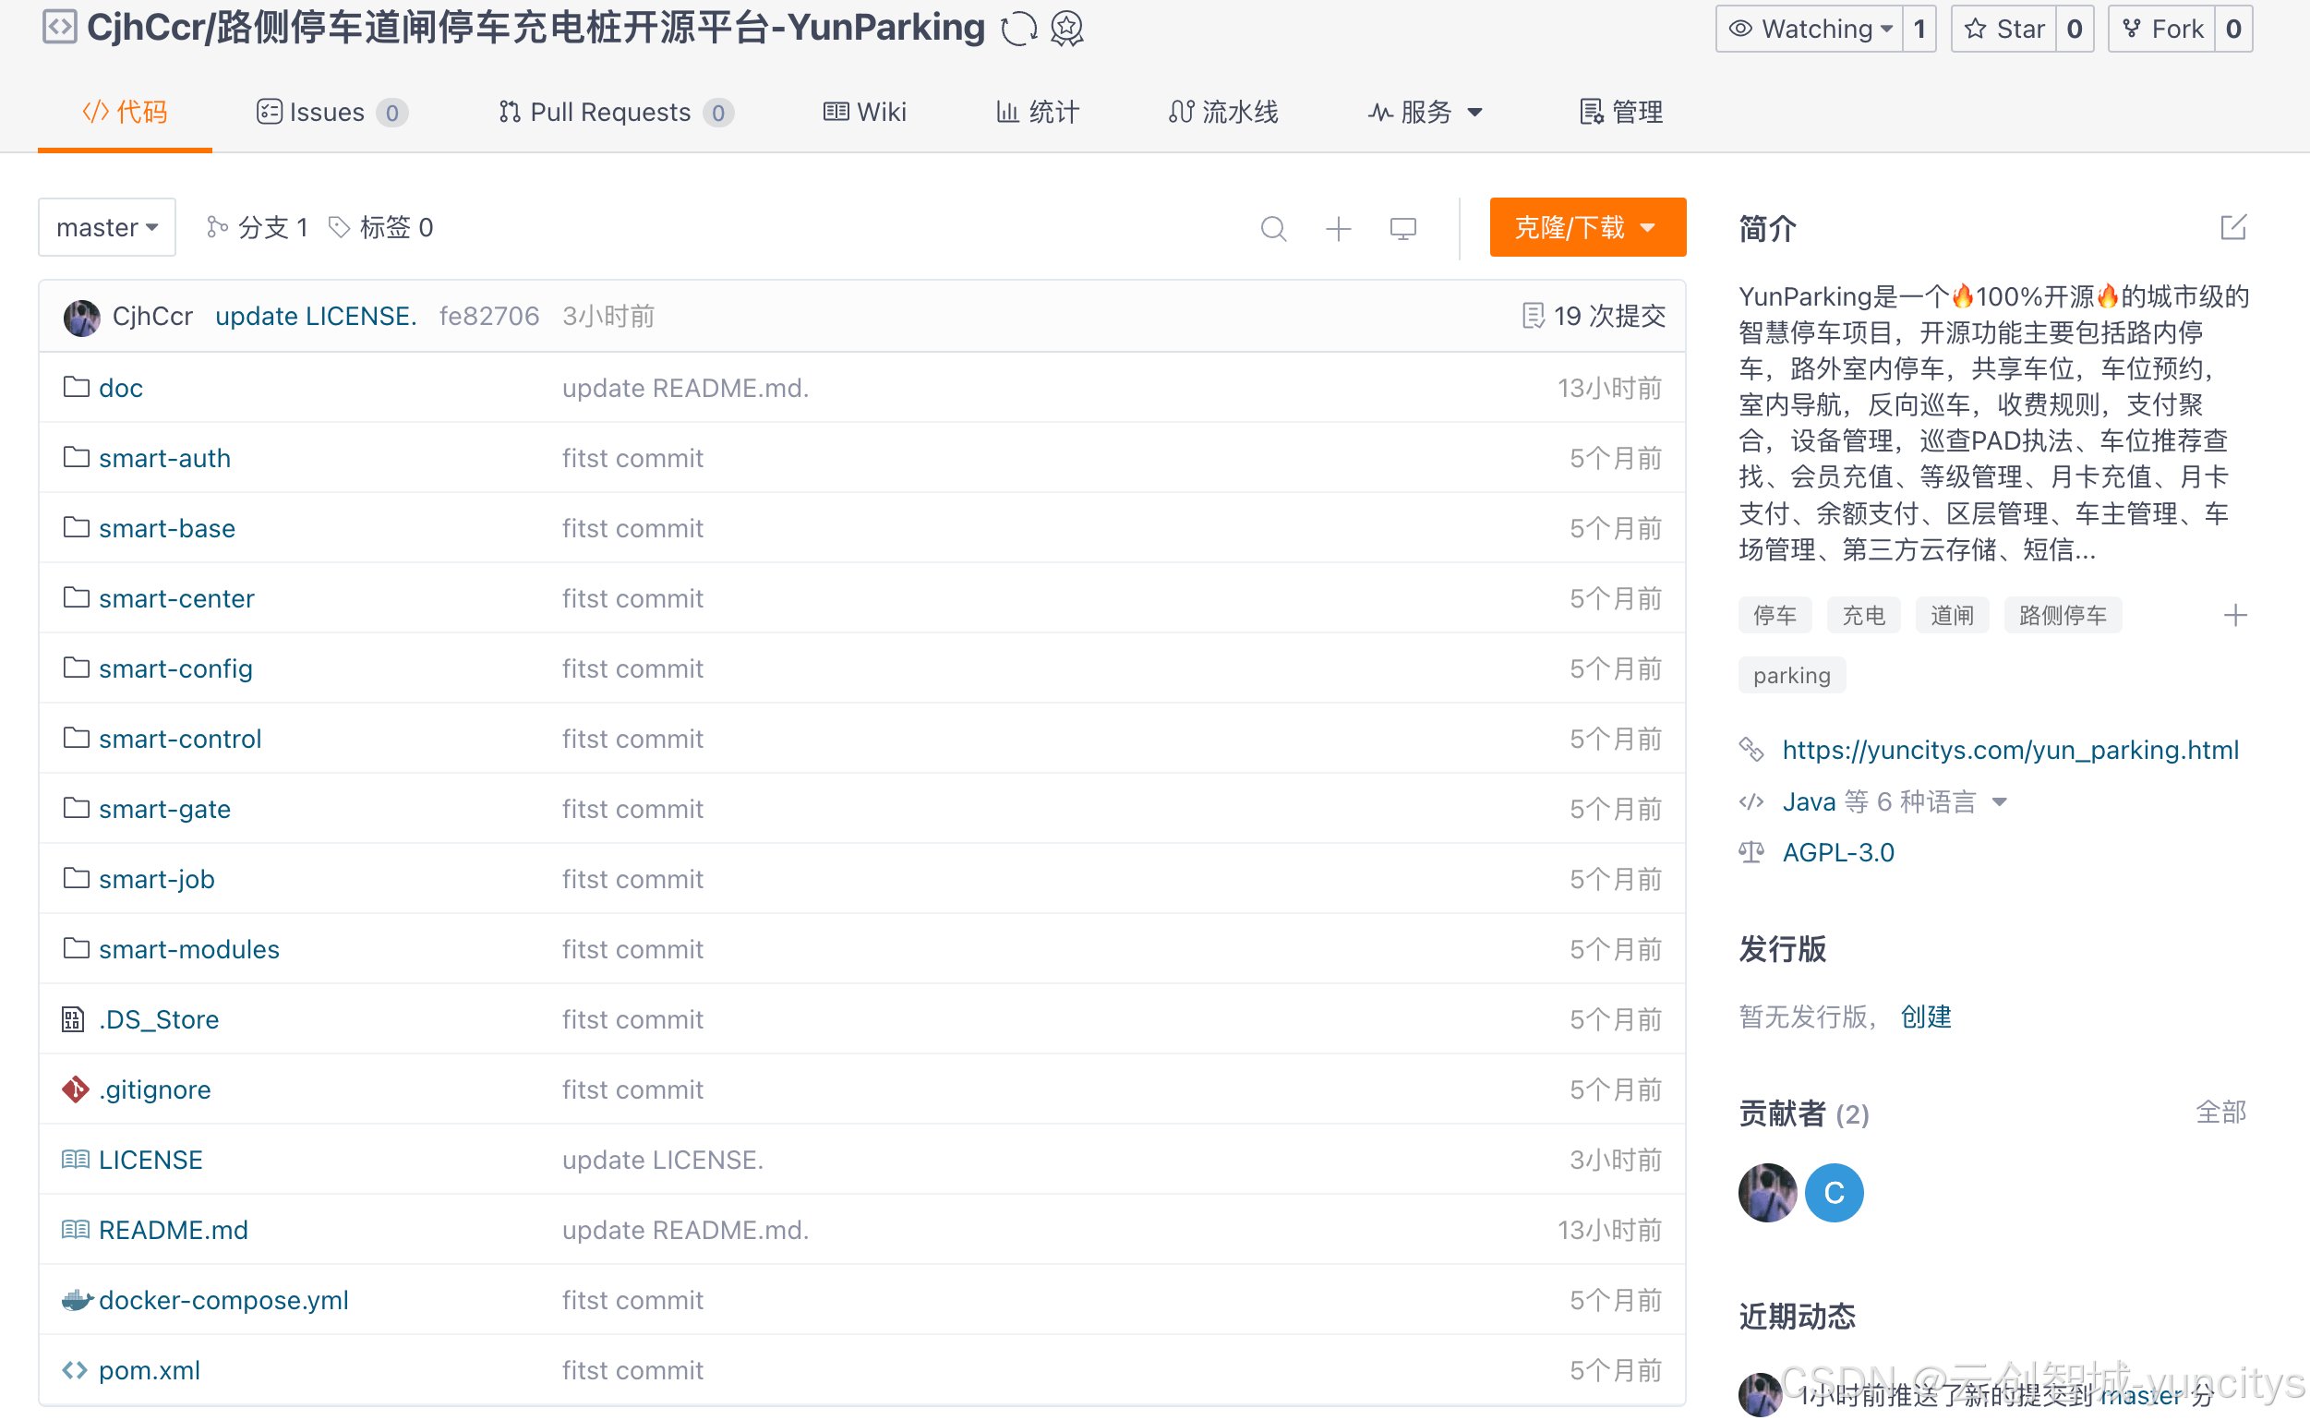Open the Watching dropdown

point(1810,30)
